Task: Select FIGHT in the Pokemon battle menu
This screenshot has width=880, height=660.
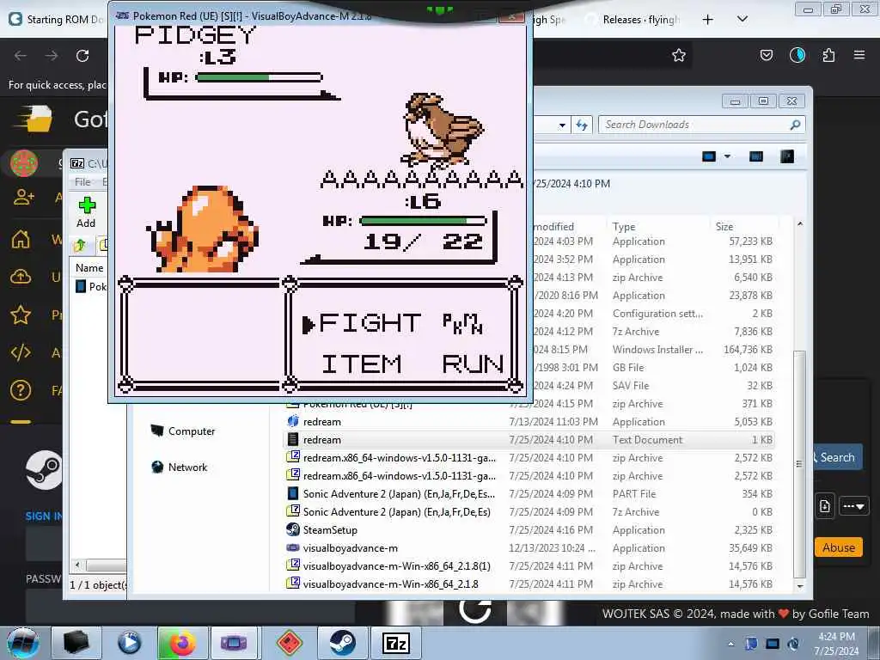Action: [x=370, y=323]
